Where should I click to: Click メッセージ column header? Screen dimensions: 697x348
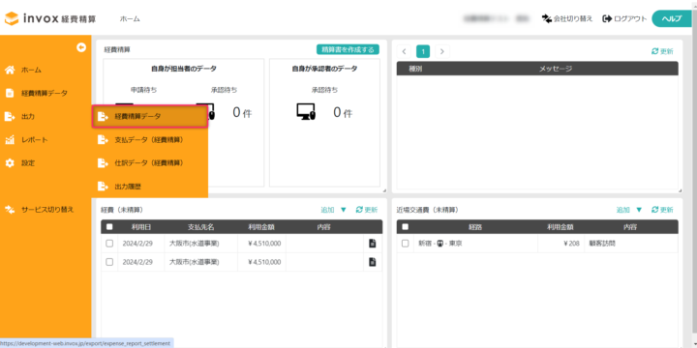click(556, 69)
